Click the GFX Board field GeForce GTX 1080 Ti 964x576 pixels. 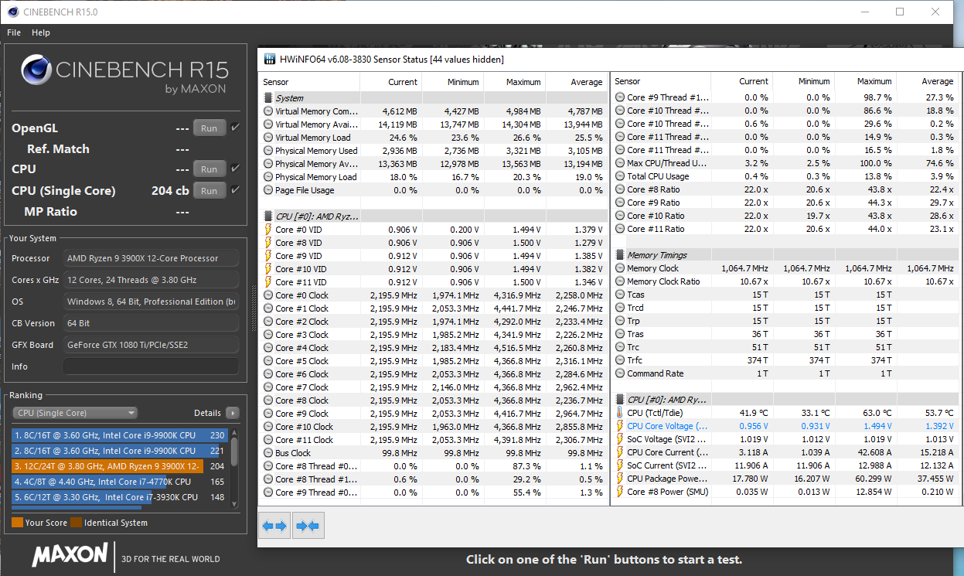tap(151, 345)
